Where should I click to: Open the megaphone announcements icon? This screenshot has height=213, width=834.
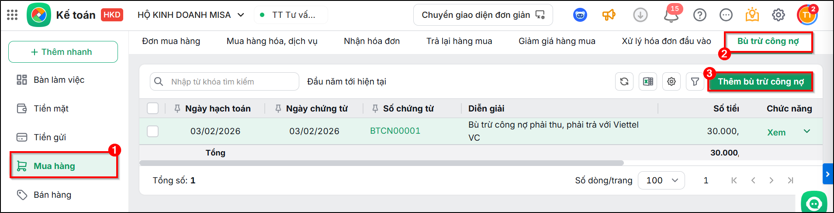pos(609,15)
